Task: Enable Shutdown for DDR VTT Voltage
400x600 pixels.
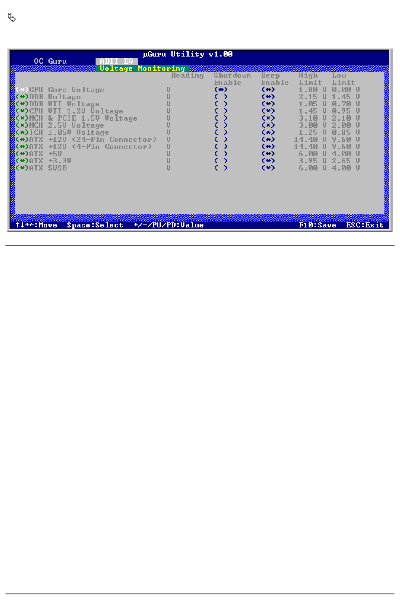Action: pyautogui.click(x=221, y=104)
